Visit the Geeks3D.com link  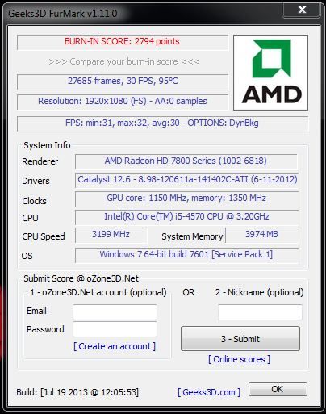209,392
